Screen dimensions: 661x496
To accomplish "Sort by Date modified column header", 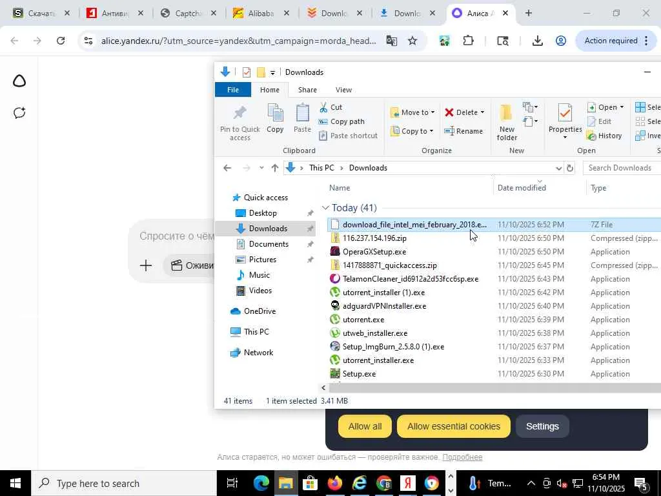I will (x=522, y=188).
